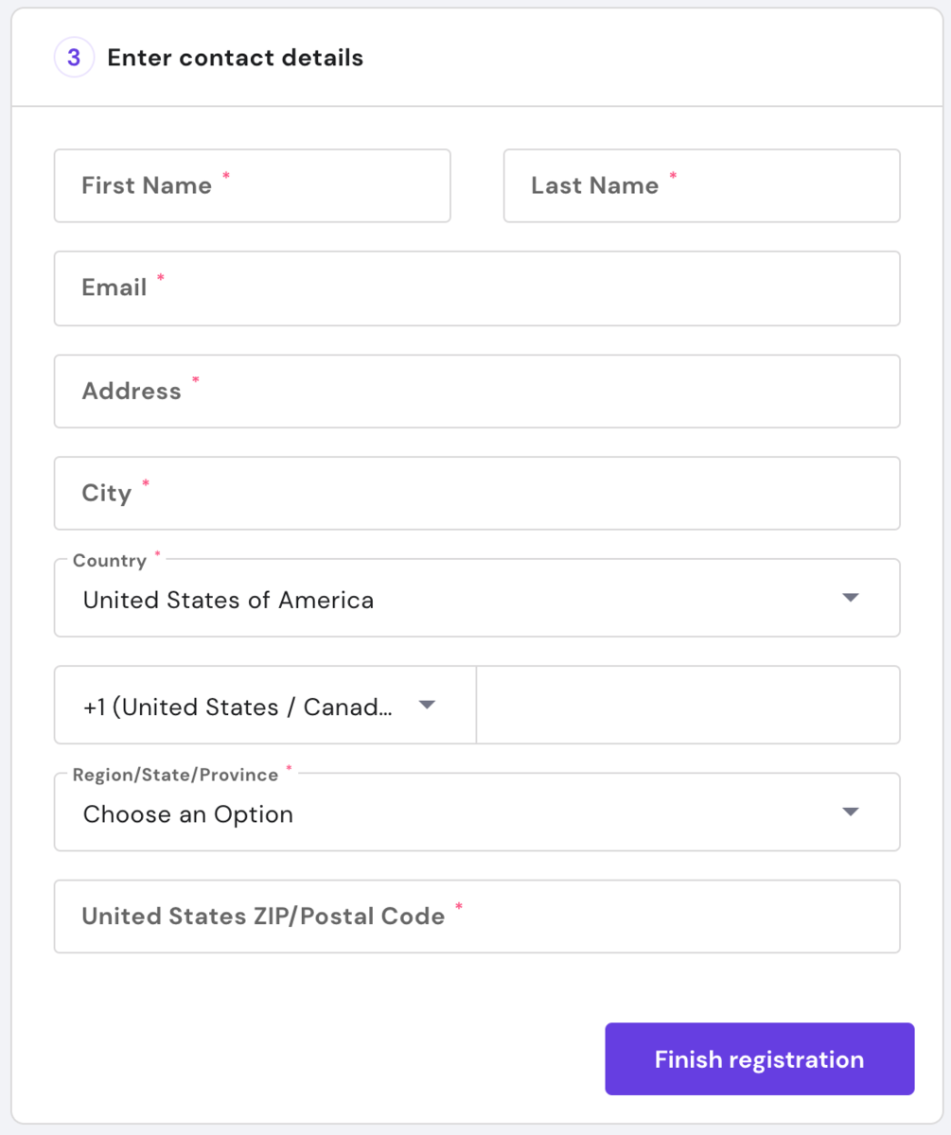Focus the United States ZIP/Postal Code field
The width and height of the screenshot is (951, 1135).
[x=477, y=917]
